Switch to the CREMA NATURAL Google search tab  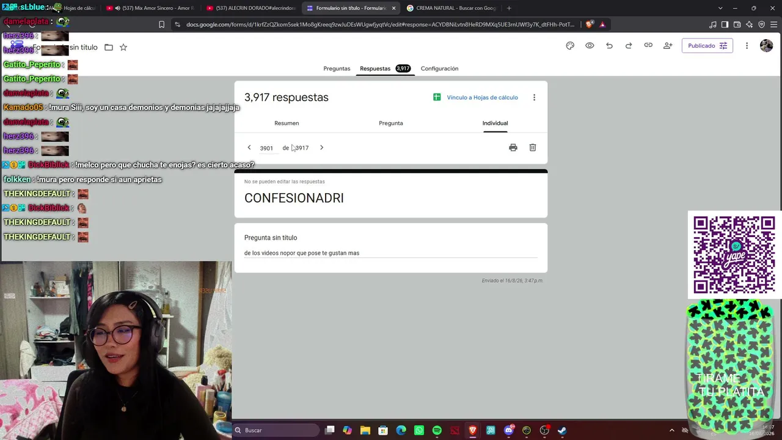pos(451,8)
